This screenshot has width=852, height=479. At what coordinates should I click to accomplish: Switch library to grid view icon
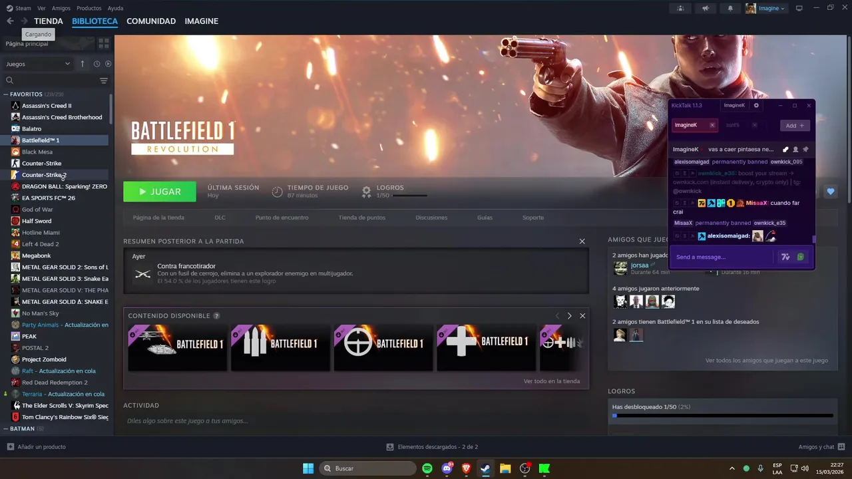(x=104, y=43)
